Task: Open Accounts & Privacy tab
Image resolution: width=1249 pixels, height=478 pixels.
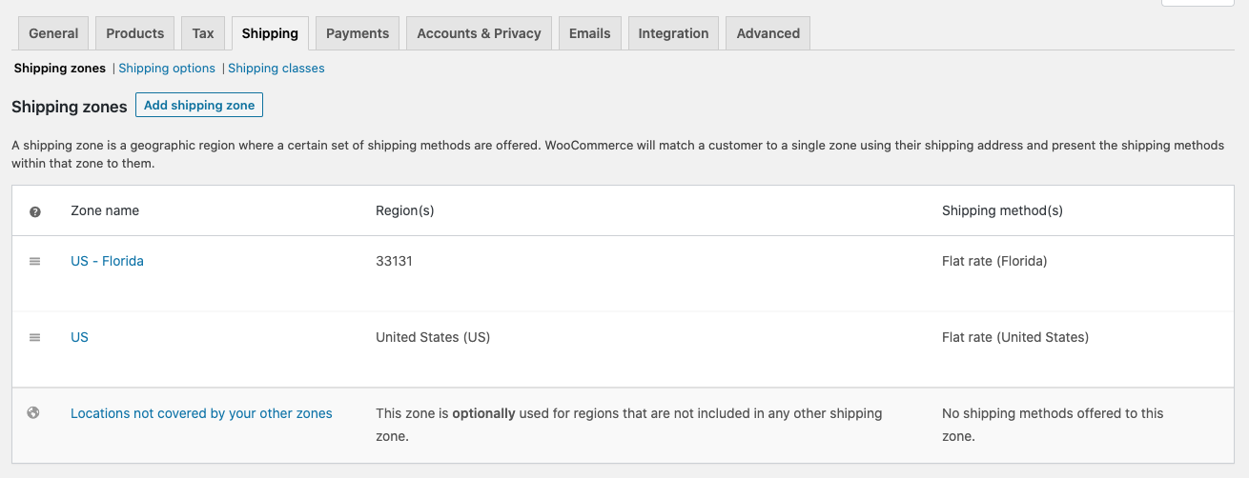Action: point(479,33)
